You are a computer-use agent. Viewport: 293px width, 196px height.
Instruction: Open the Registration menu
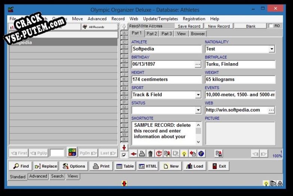point(194,19)
